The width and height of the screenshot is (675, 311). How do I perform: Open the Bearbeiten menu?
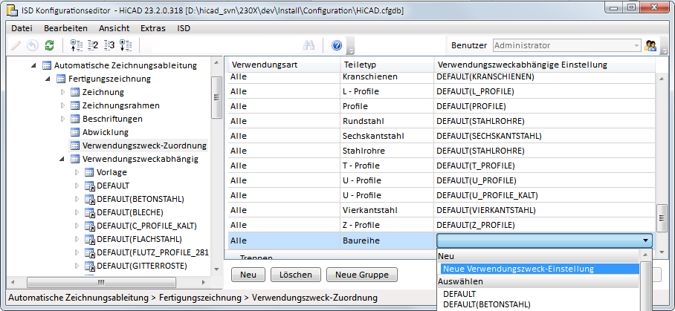click(x=65, y=28)
